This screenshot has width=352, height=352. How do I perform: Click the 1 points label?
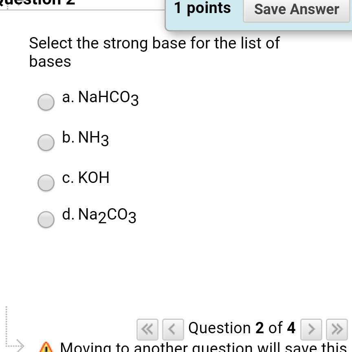(x=202, y=8)
